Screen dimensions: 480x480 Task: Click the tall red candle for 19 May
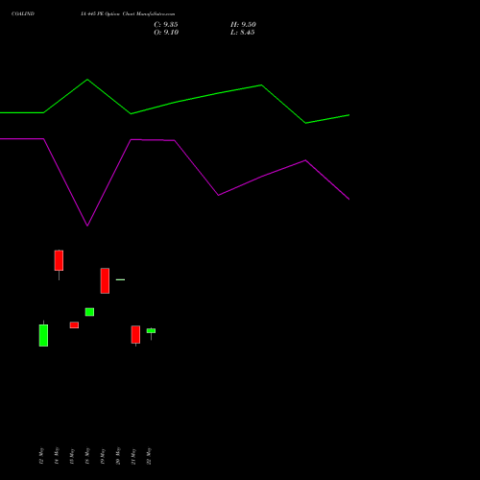[105, 280]
